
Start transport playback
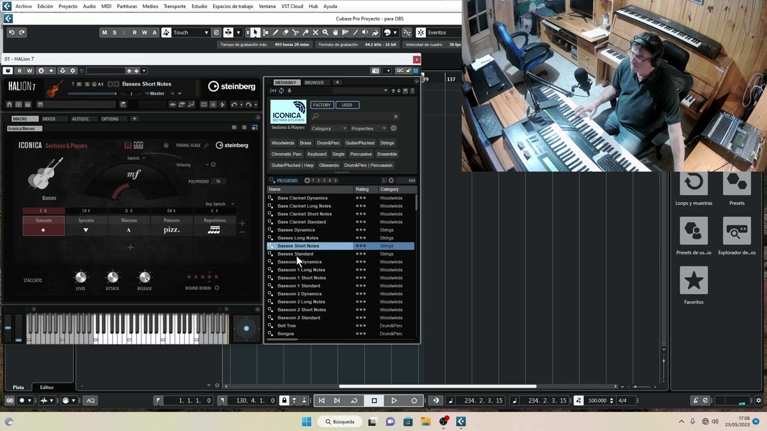click(394, 400)
